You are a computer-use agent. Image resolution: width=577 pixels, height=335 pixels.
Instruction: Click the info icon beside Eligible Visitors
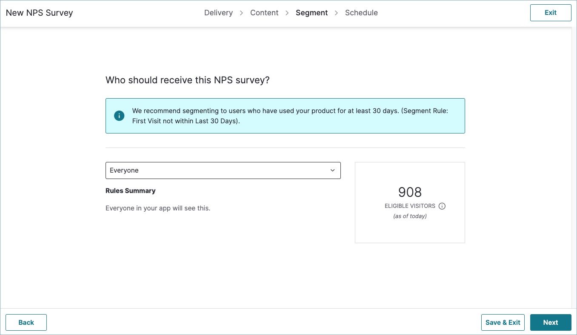tap(442, 206)
